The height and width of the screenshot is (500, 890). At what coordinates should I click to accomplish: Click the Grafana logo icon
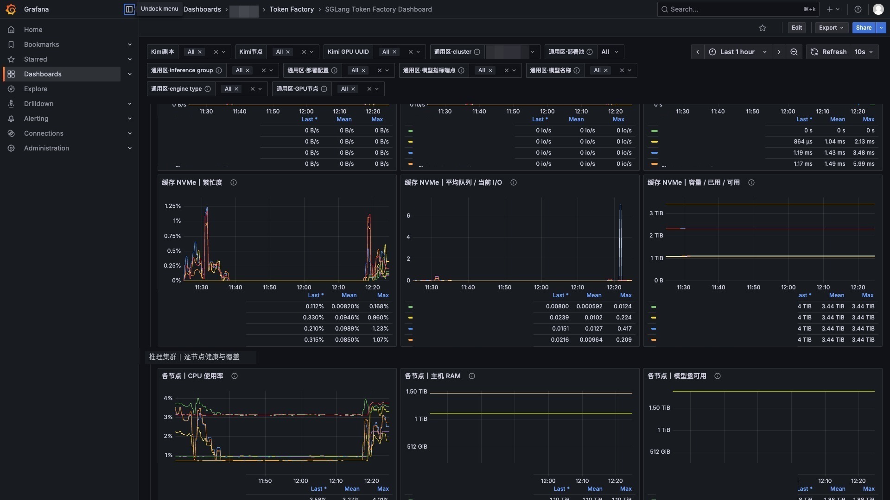point(11,9)
